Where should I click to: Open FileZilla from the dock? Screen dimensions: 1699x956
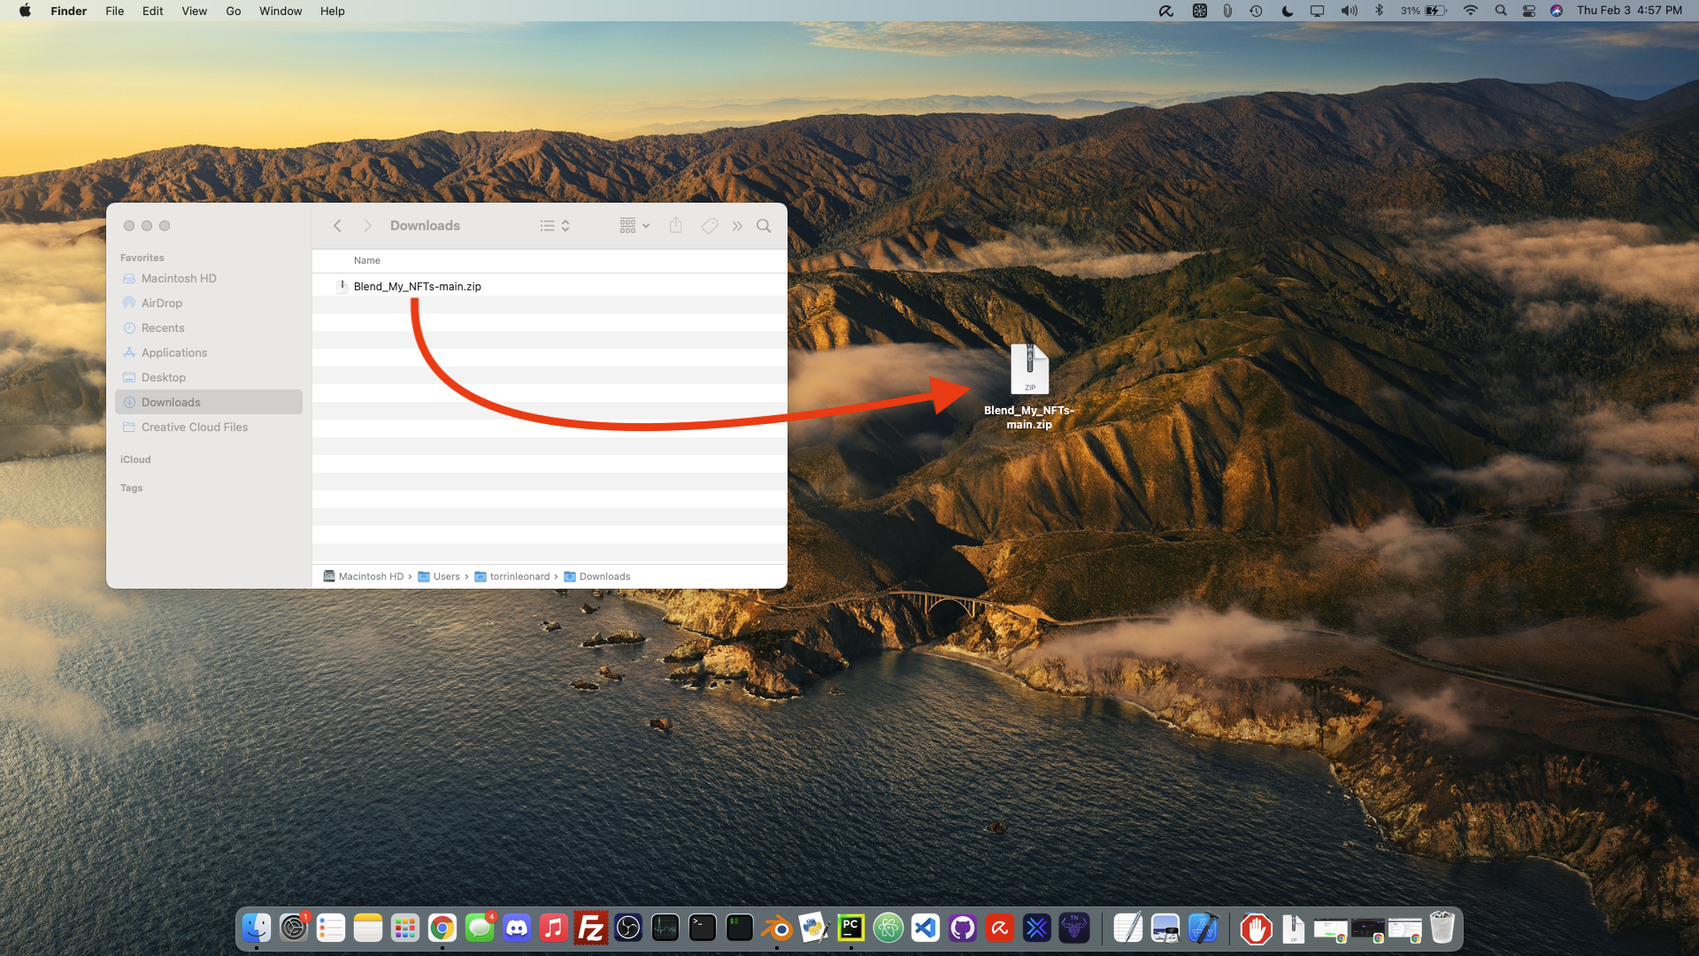pos(589,929)
